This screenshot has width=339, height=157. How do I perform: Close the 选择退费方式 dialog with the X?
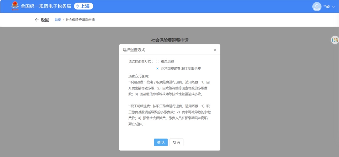215,50
